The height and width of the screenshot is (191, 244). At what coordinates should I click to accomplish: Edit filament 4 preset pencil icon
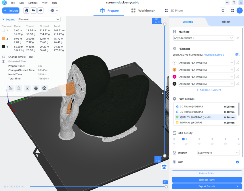(237, 84)
